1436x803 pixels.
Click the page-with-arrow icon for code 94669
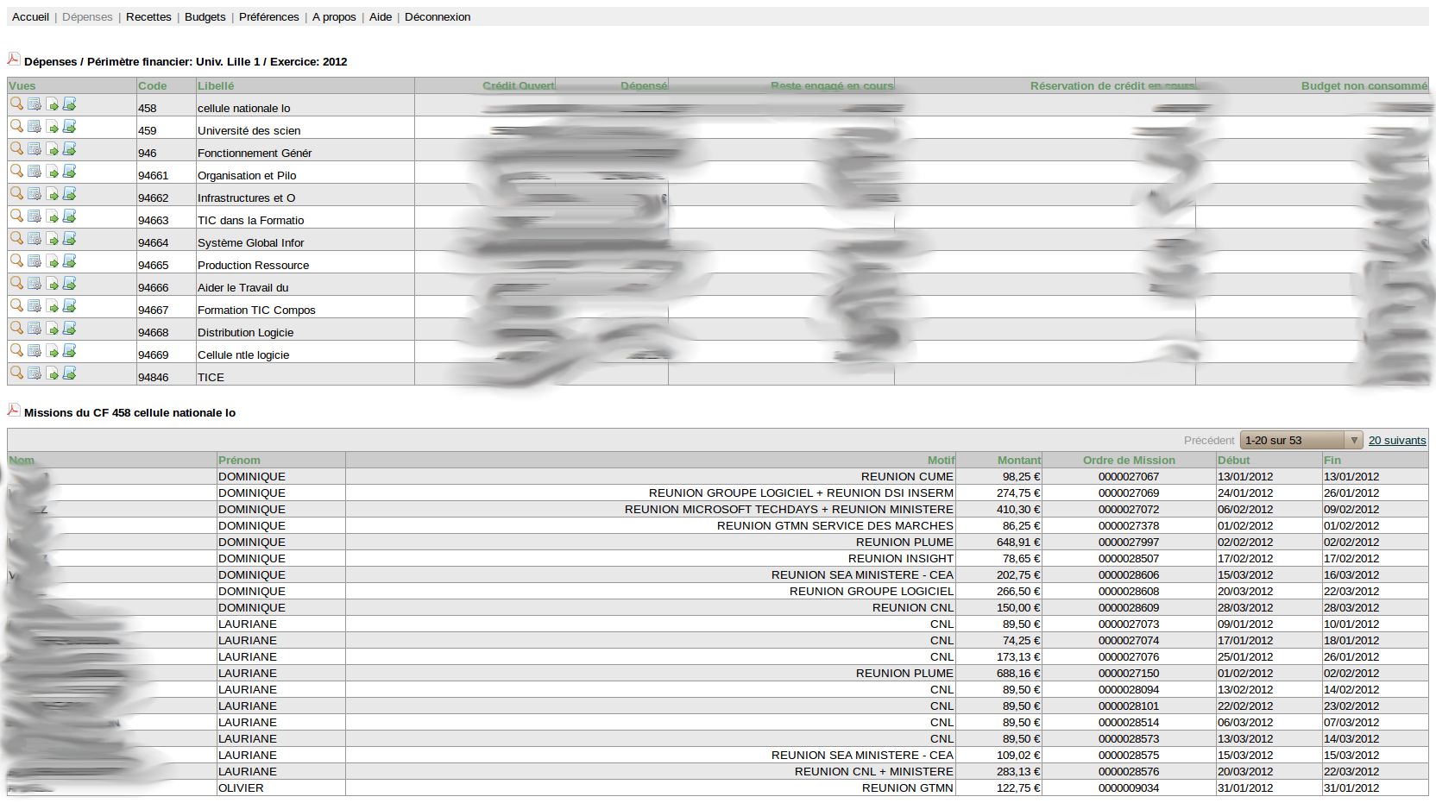coord(53,351)
